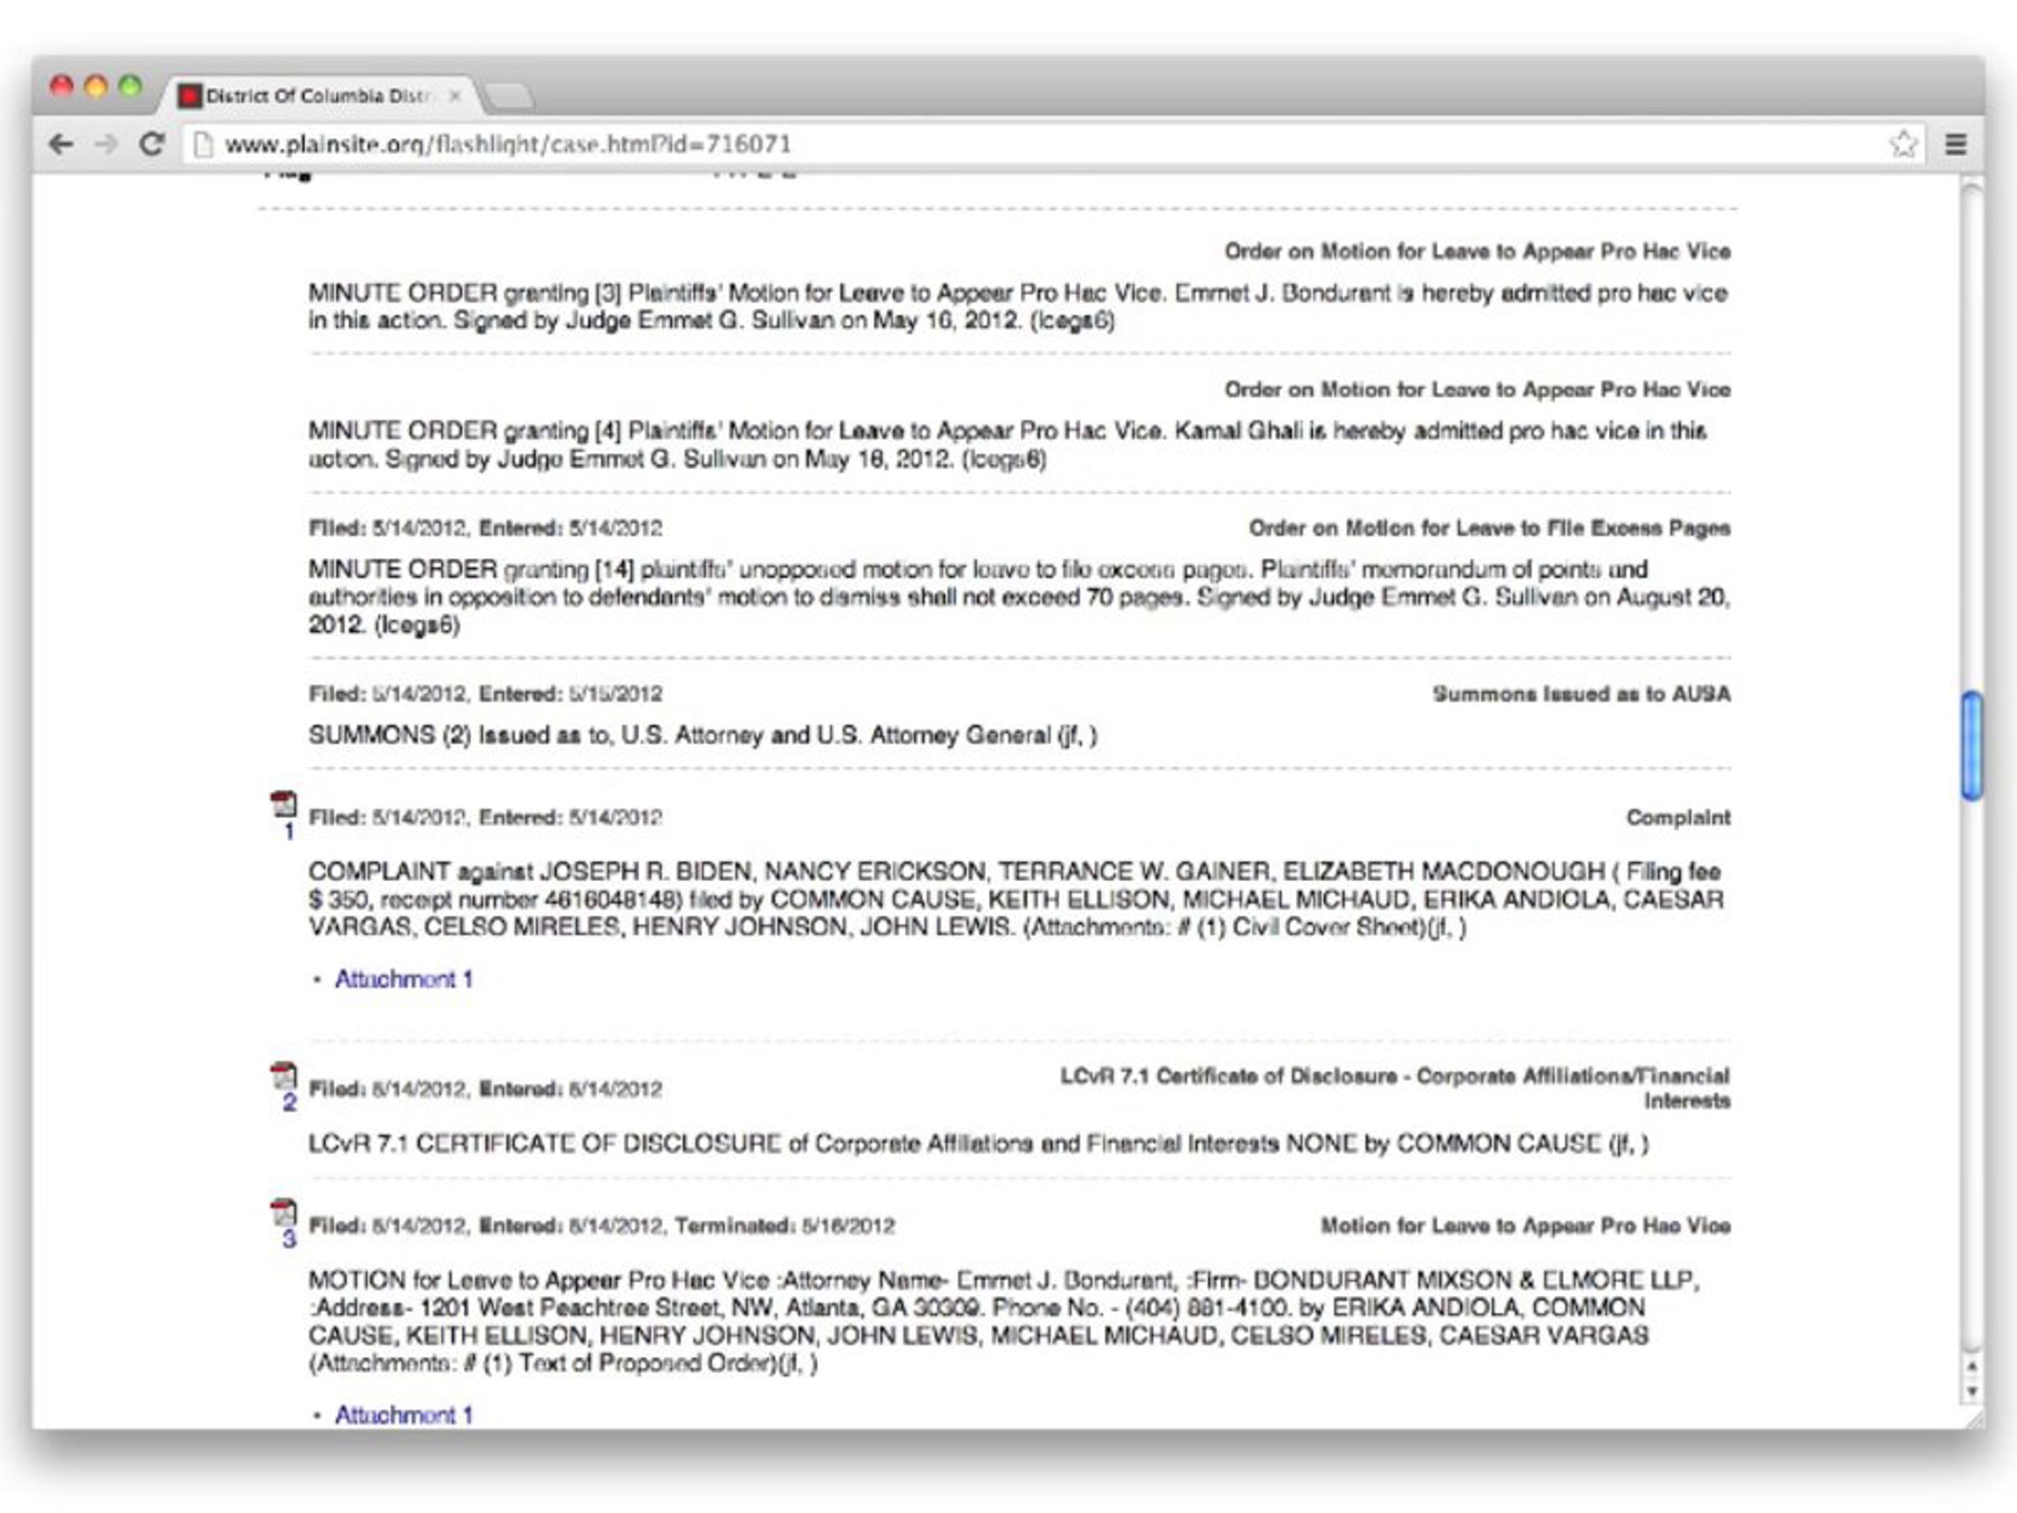Open Attachment 1 under the Complaint

[x=403, y=978]
